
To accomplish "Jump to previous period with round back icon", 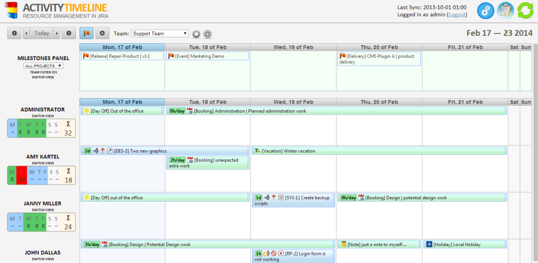I will tap(14, 33).
